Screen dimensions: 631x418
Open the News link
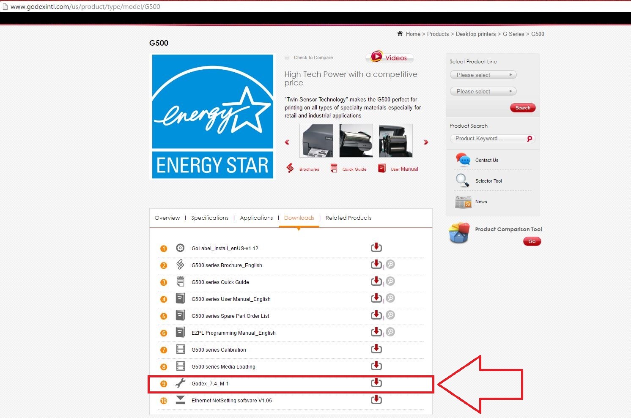(481, 202)
